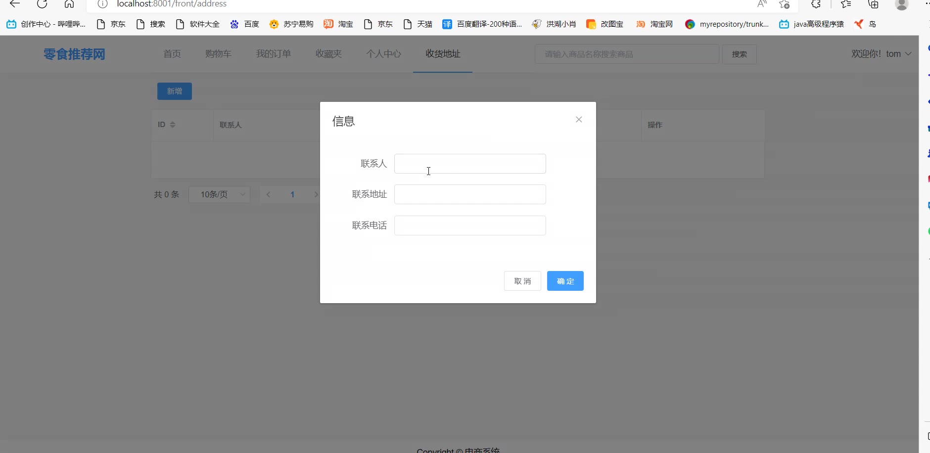The image size is (930, 453).
Task: Sort table by ID column arrows
Action: [173, 125]
